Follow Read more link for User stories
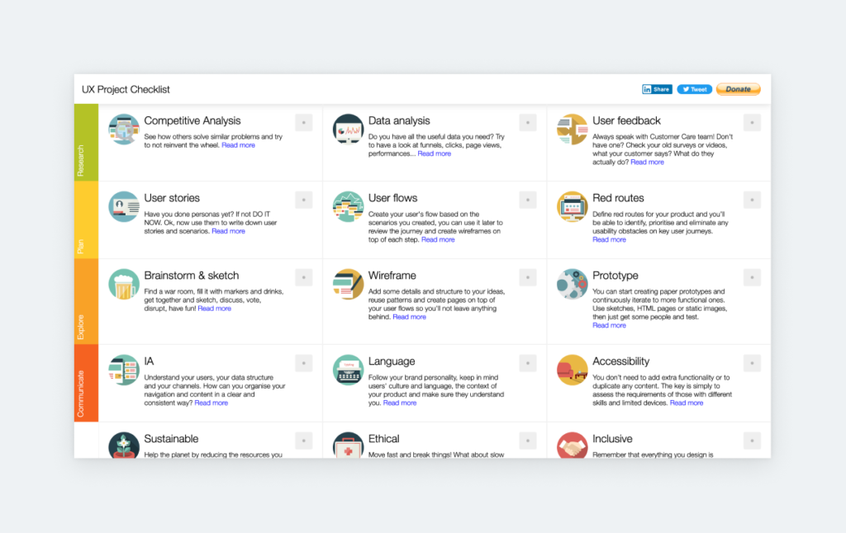Image resolution: width=846 pixels, height=533 pixels. click(228, 231)
